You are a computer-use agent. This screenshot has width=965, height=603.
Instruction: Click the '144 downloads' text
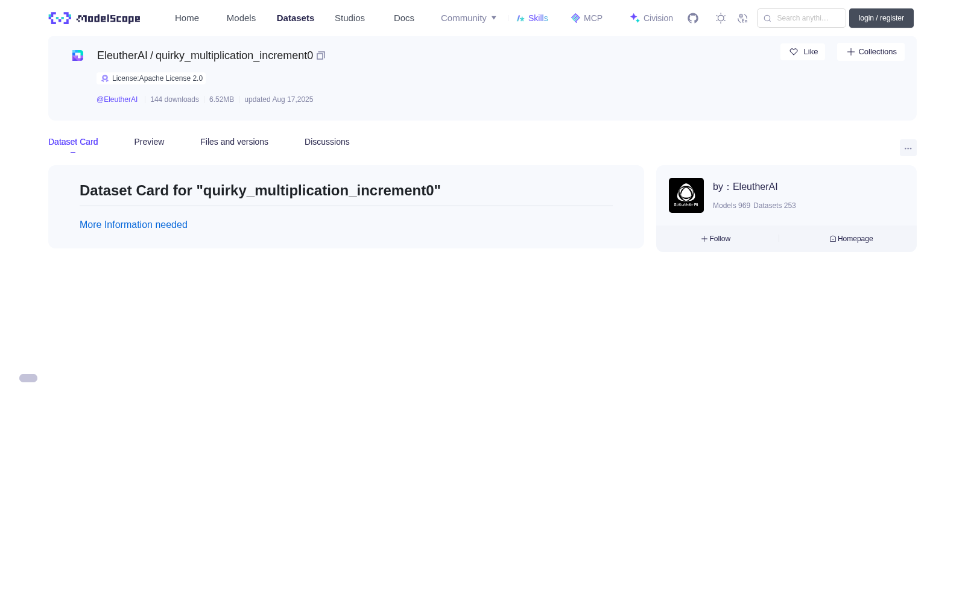point(174,99)
